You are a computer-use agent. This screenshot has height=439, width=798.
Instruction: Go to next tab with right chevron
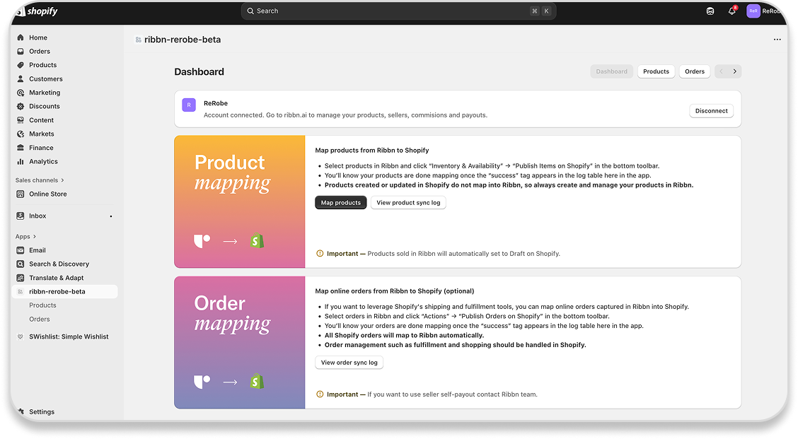tap(734, 71)
